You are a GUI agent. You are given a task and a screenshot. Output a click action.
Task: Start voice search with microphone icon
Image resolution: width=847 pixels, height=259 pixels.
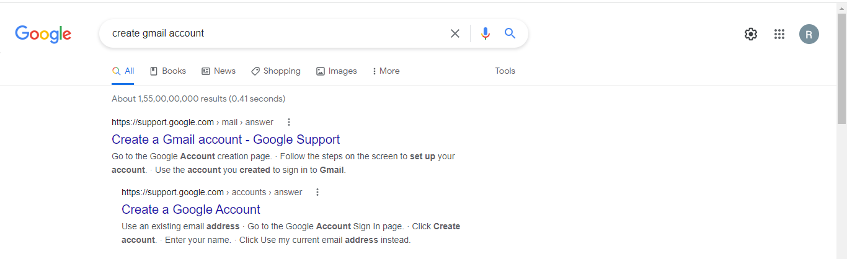click(x=486, y=33)
